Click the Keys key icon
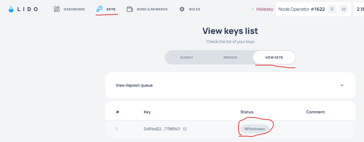The image size is (364, 142). (x=99, y=9)
